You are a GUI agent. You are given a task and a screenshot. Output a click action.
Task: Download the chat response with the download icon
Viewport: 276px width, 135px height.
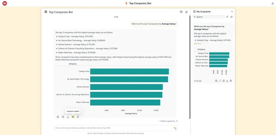click(68, 117)
